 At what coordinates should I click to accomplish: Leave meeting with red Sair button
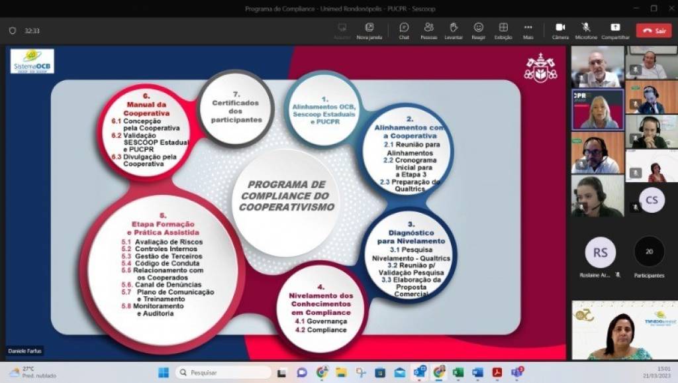point(654,30)
